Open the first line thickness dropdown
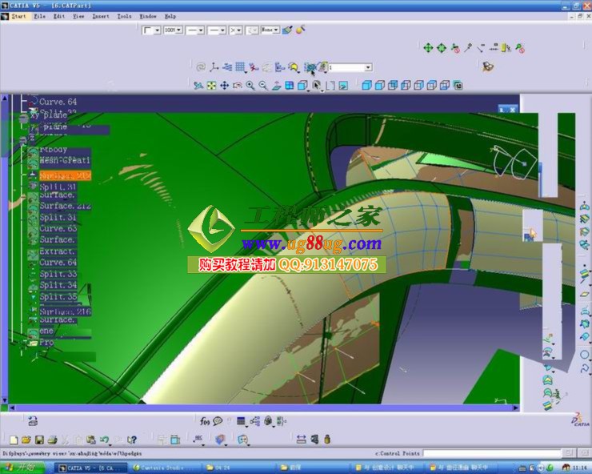Viewport: 592px width, 474px height. pos(195,30)
